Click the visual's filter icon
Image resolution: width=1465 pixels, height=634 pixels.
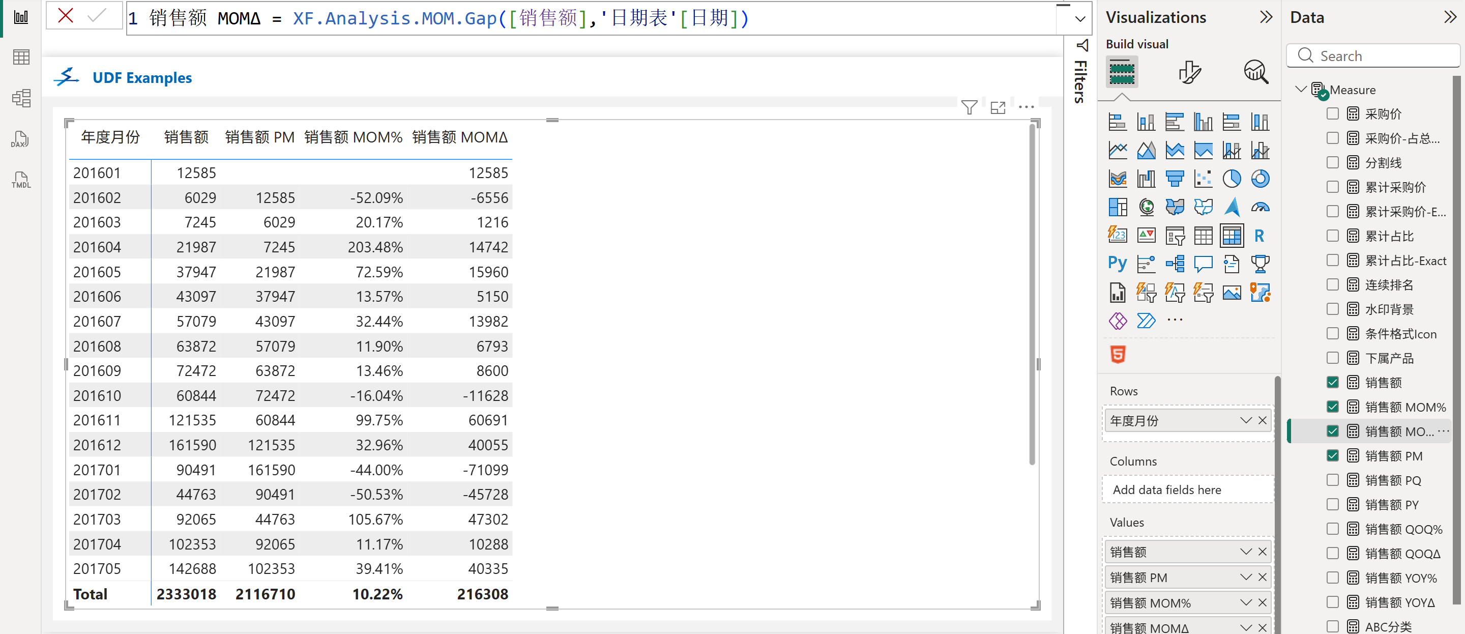pyautogui.click(x=969, y=107)
